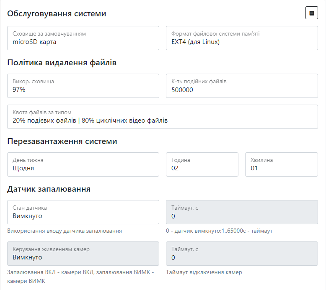This screenshot has width=326, height=290.
Task: Click the Обслуговування системи title
Action: (57, 14)
